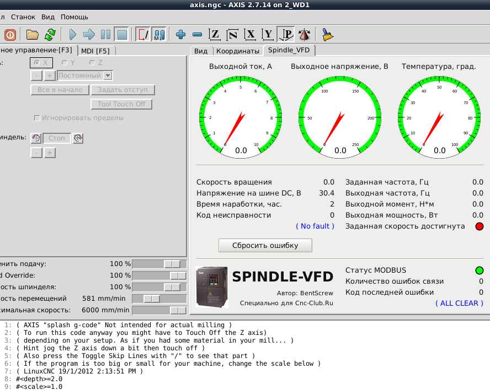
Task: Zoom in with the plus icon
Action: 180,34
